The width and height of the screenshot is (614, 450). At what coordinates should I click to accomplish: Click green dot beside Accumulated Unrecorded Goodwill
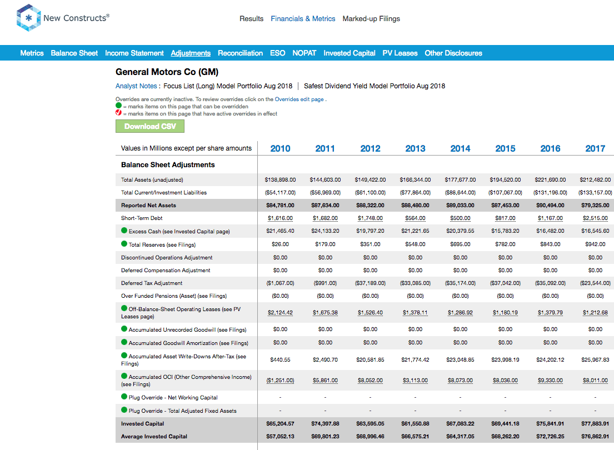[124, 328]
